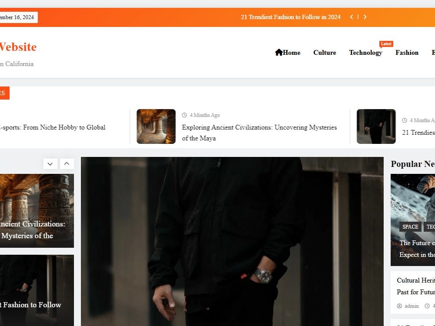Image resolution: width=435 pixels, height=326 pixels.
Task: Click the Popular News heading
Action: [x=413, y=164]
